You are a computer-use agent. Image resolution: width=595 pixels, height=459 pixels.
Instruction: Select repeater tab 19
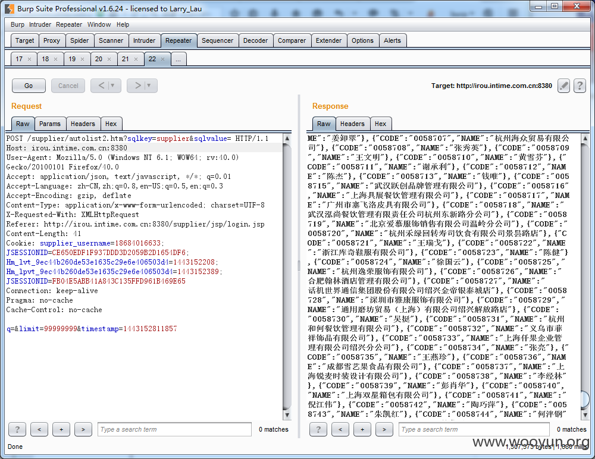tap(72, 59)
